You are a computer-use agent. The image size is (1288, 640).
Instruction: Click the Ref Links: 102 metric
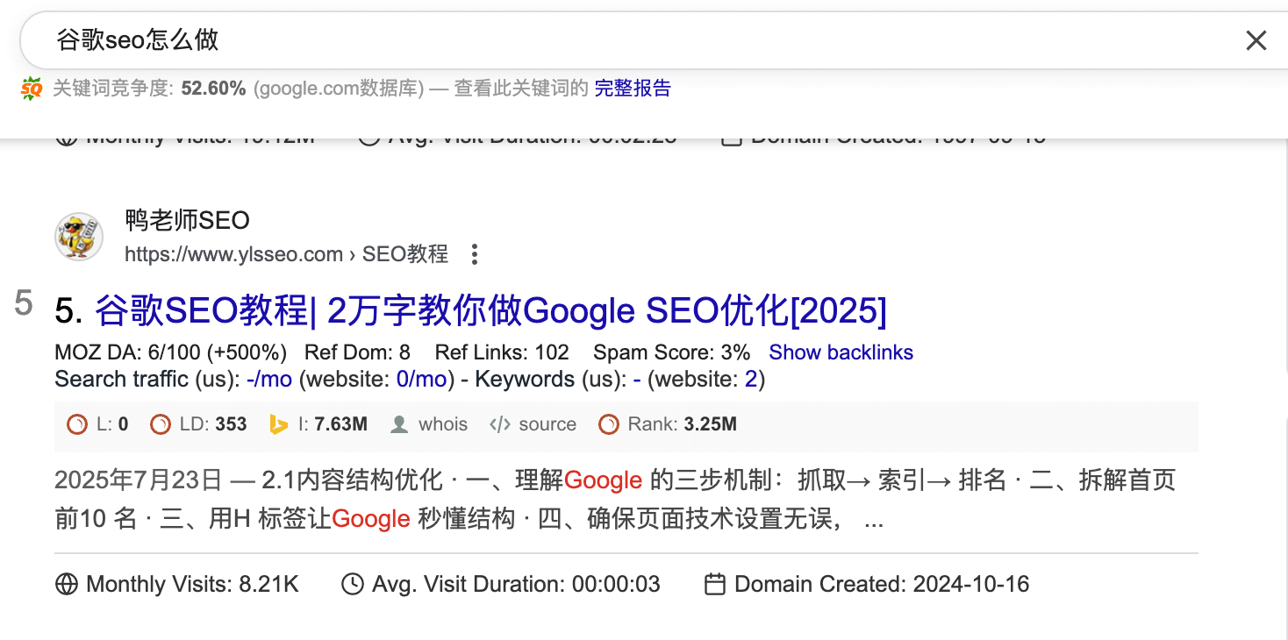tap(502, 352)
